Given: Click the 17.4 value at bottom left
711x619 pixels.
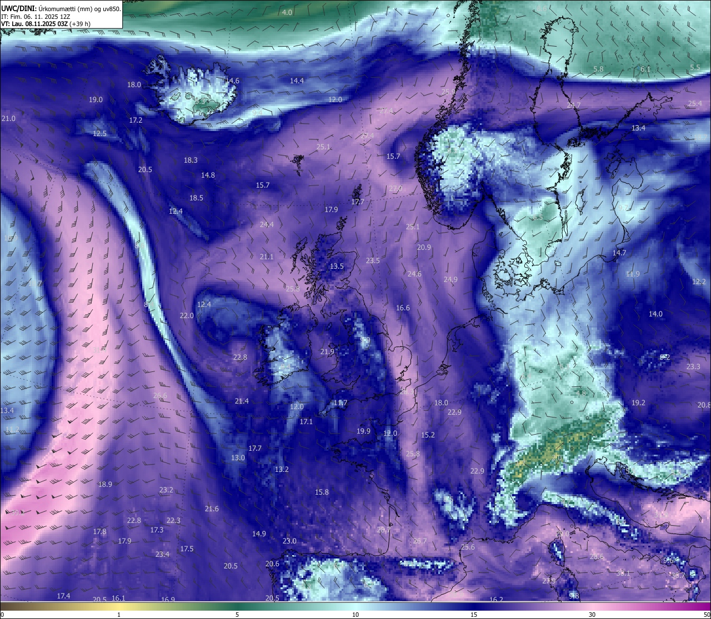Looking at the screenshot, I should [63, 596].
